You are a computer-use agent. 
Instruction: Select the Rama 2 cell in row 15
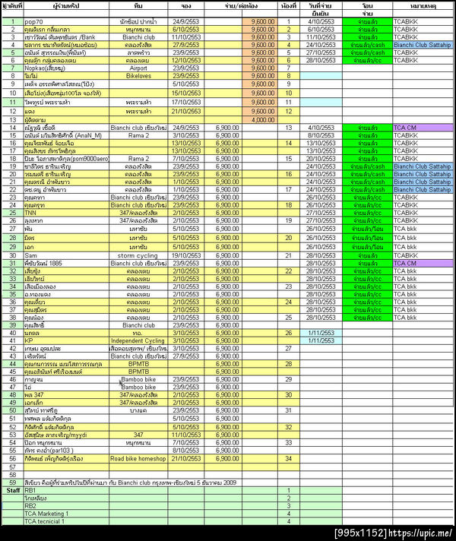point(138,135)
